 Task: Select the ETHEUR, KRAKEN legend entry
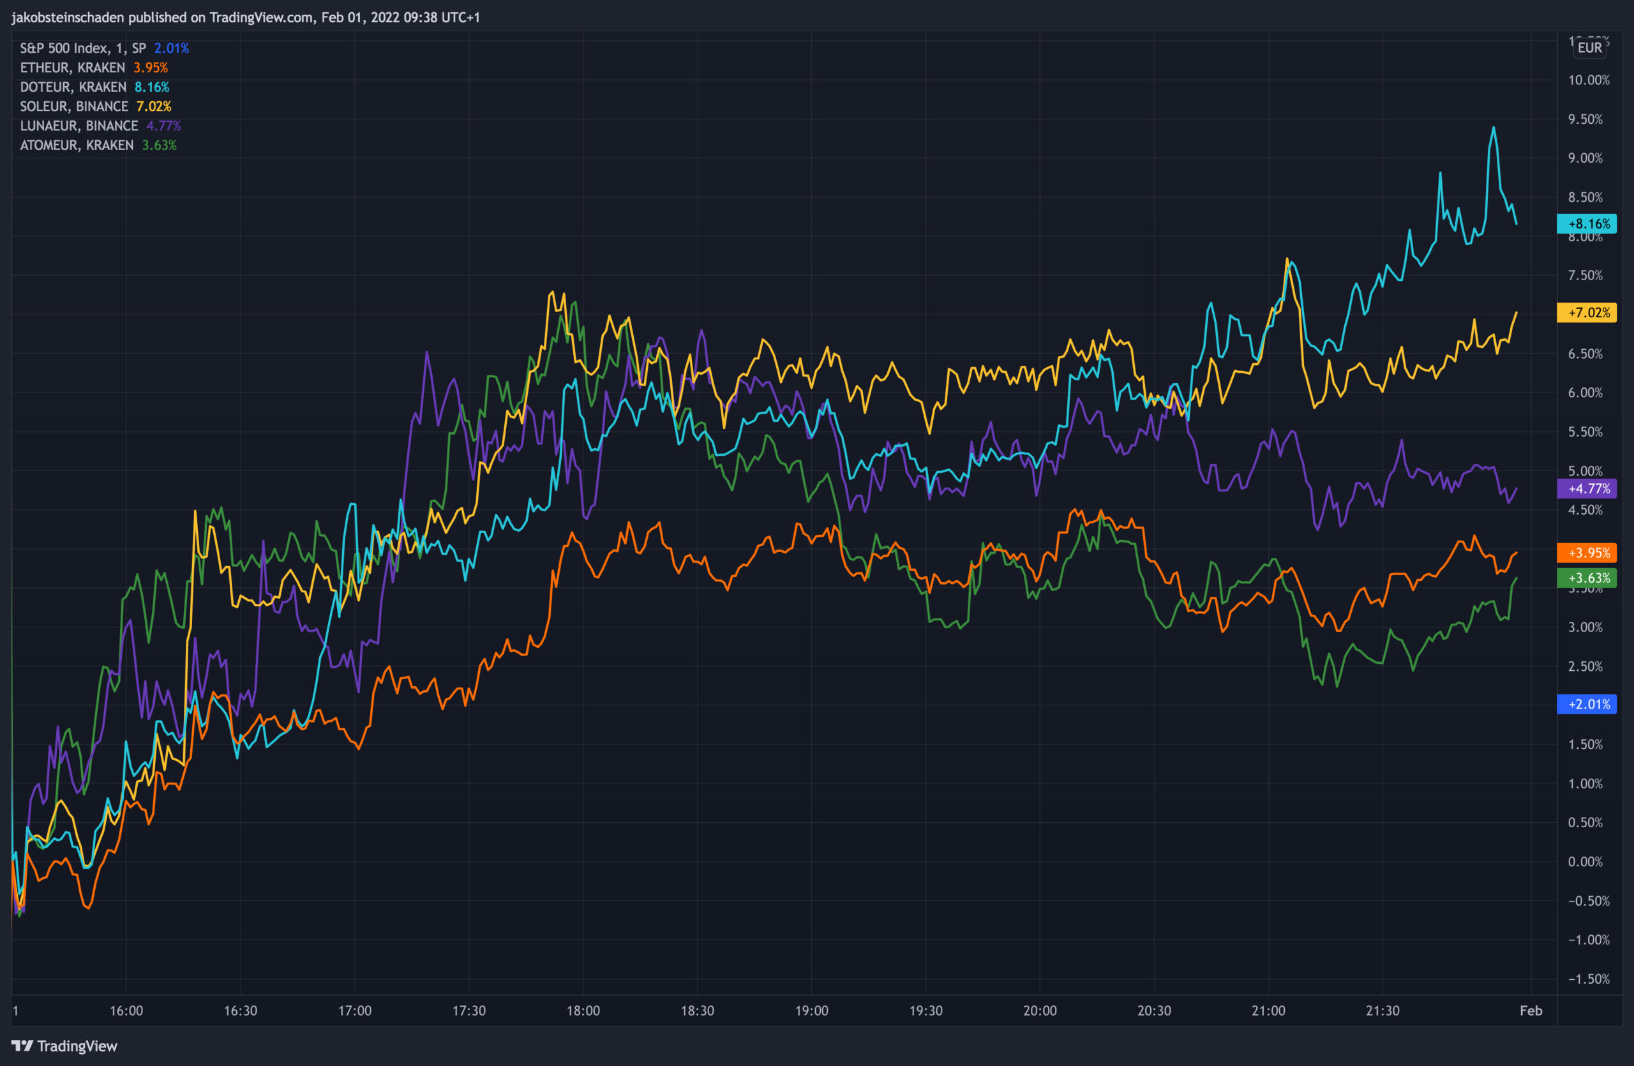(x=72, y=67)
